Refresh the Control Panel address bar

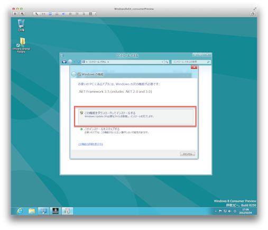click(167, 62)
